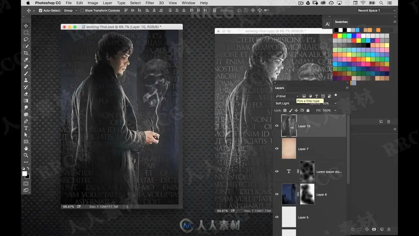
Task: Pick the red swatch in Swatches panel
Action: click(x=335, y=36)
